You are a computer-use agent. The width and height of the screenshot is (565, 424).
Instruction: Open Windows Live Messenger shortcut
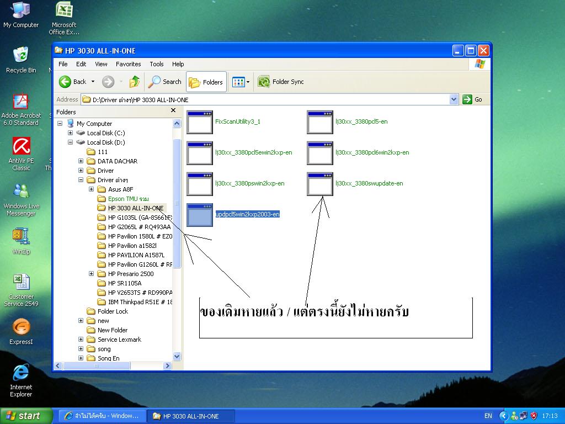21,200
